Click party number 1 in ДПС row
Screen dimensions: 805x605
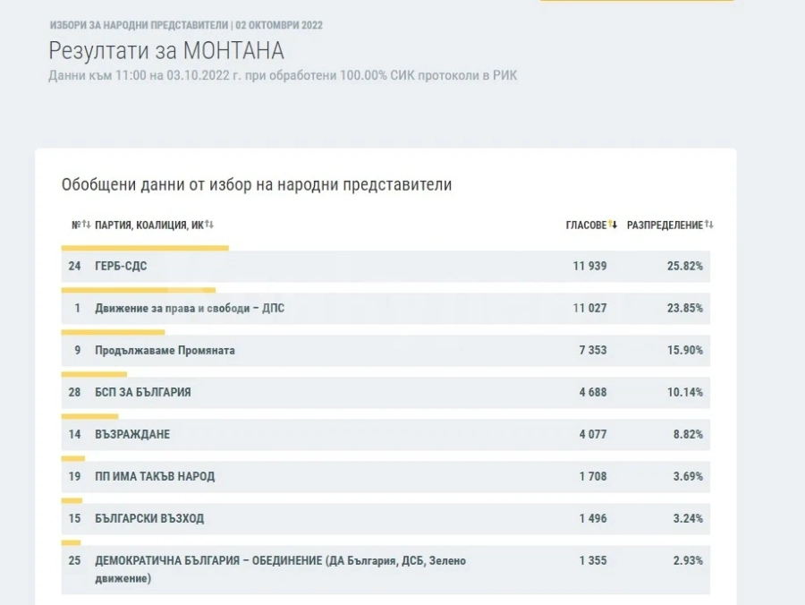tap(78, 308)
